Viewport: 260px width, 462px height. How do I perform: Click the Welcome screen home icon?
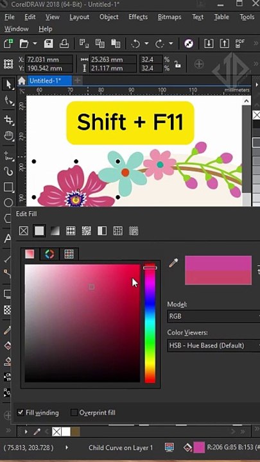[21, 81]
